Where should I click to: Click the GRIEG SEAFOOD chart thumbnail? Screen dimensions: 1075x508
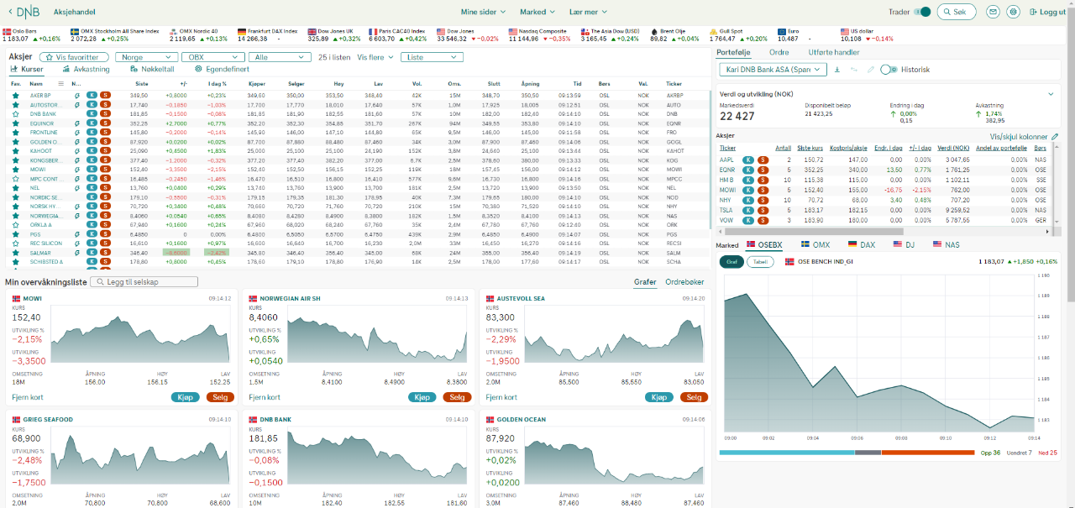point(142,456)
